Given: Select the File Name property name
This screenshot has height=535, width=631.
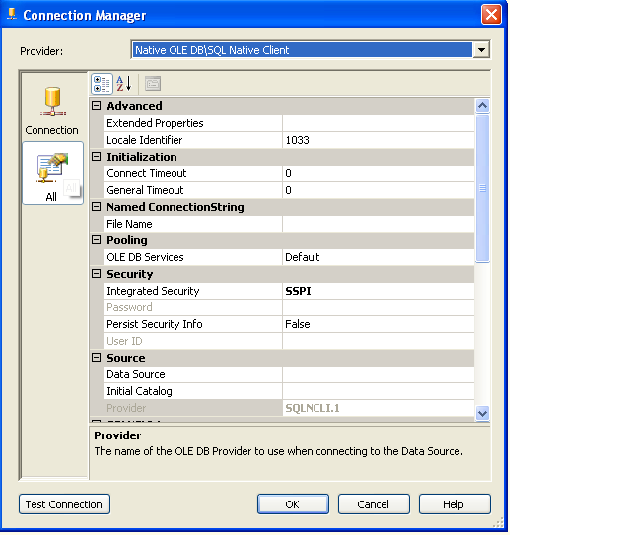Looking at the screenshot, I should (x=193, y=224).
